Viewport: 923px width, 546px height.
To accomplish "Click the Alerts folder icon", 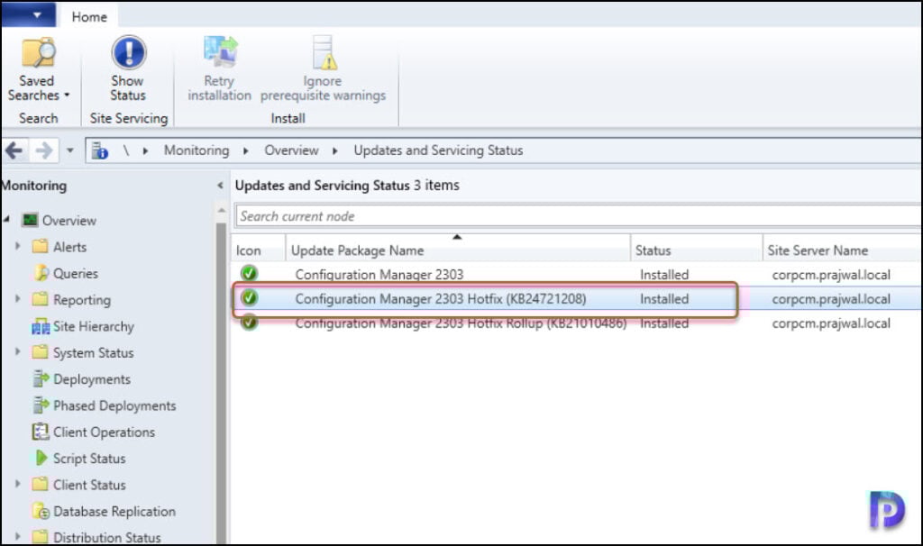I will click(40, 246).
